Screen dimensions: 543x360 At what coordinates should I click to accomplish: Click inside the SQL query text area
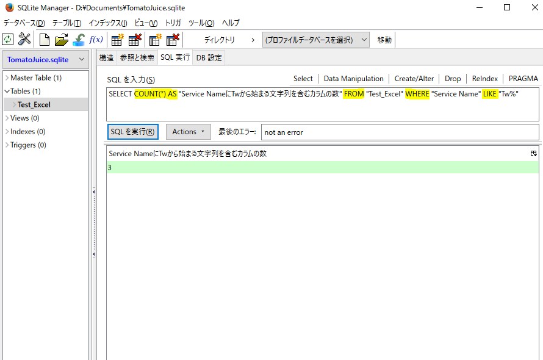[322, 110]
